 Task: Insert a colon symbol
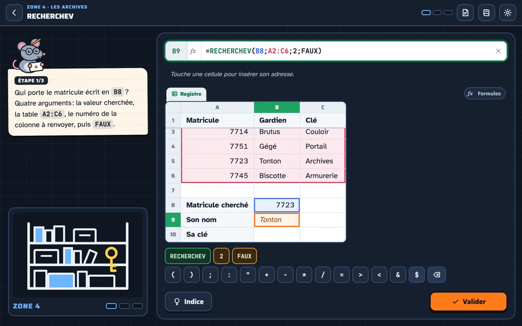pyautogui.click(x=229, y=275)
